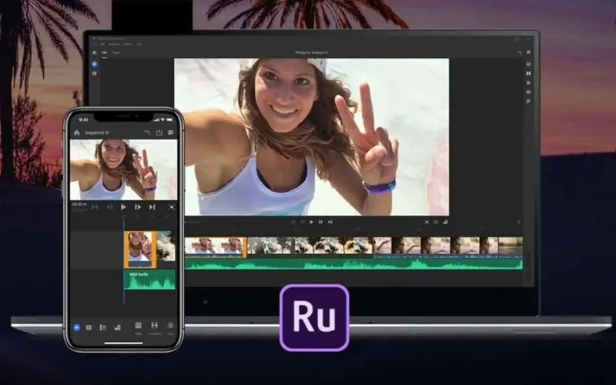Open the phone's comment/feedback icon at top right
The width and height of the screenshot is (616, 385).
[x=170, y=132]
